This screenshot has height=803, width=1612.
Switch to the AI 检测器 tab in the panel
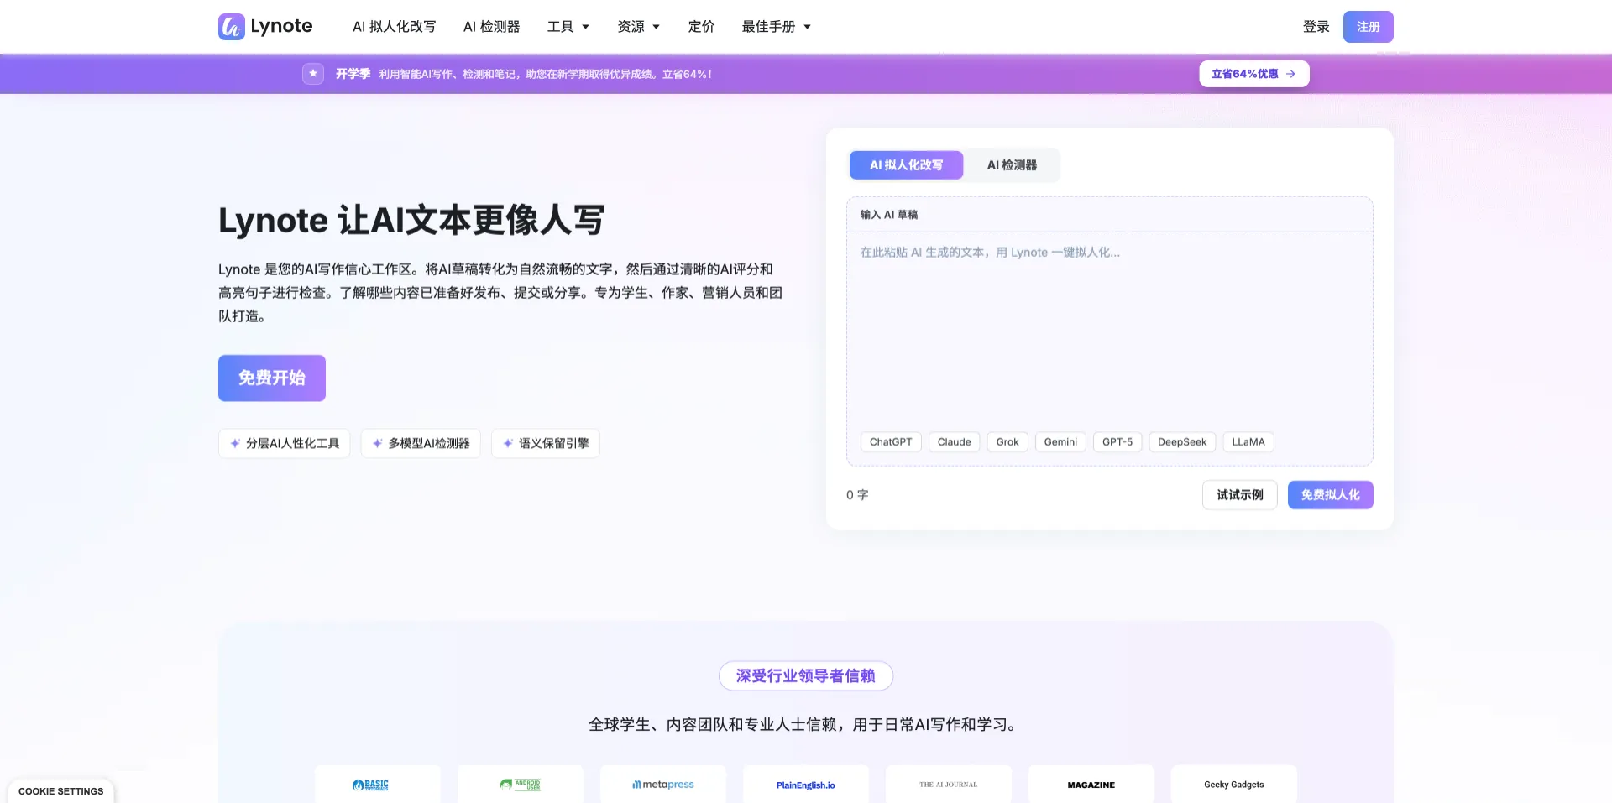point(1012,165)
